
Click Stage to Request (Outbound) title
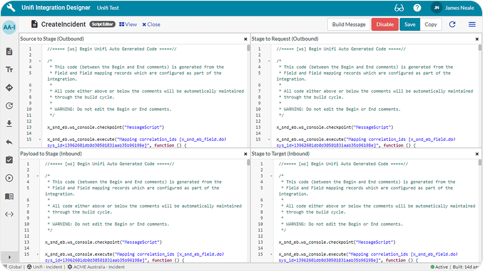point(285,39)
